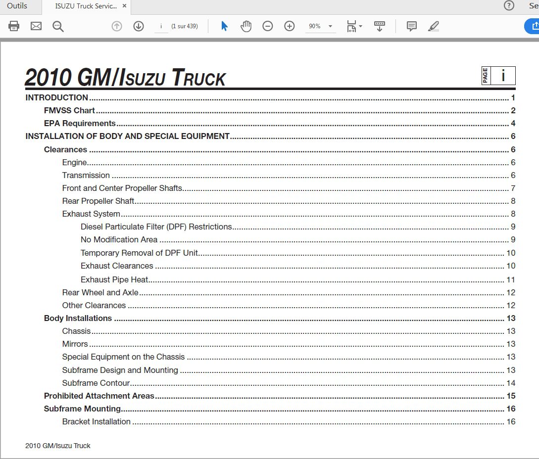This screenshot has width=539, height=459.
Task: Select the highlighter pen tool
Action: (434, 26)
